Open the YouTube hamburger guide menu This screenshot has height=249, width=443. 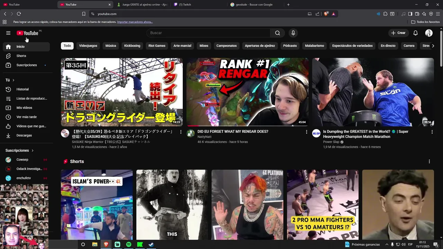pos(8,33)
